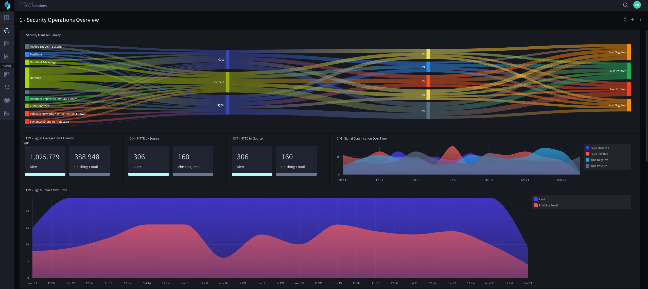The height and width of the screenshot is (289, 648).
Task: Open the book documentation sidebar icon
Action: [7, 100]
